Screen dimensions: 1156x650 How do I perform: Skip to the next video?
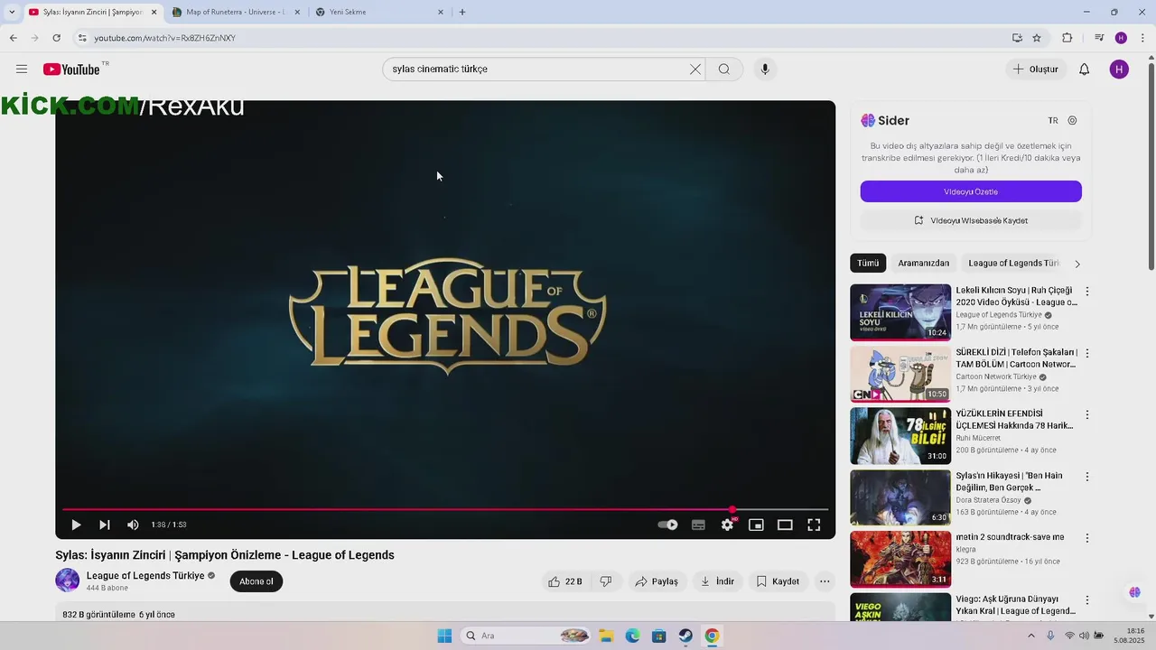105,525
